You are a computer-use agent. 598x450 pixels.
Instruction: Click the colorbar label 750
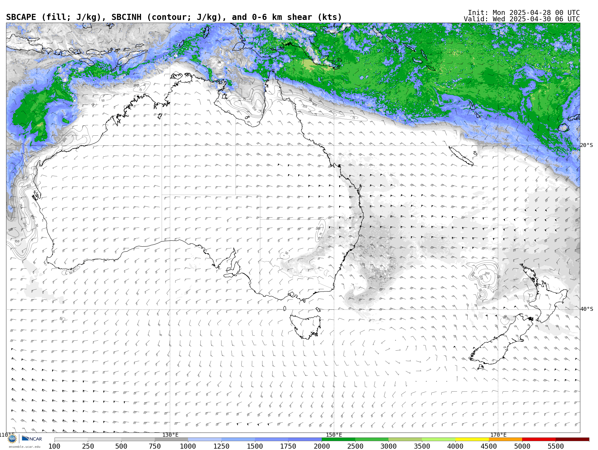click(x=155, y=446)
